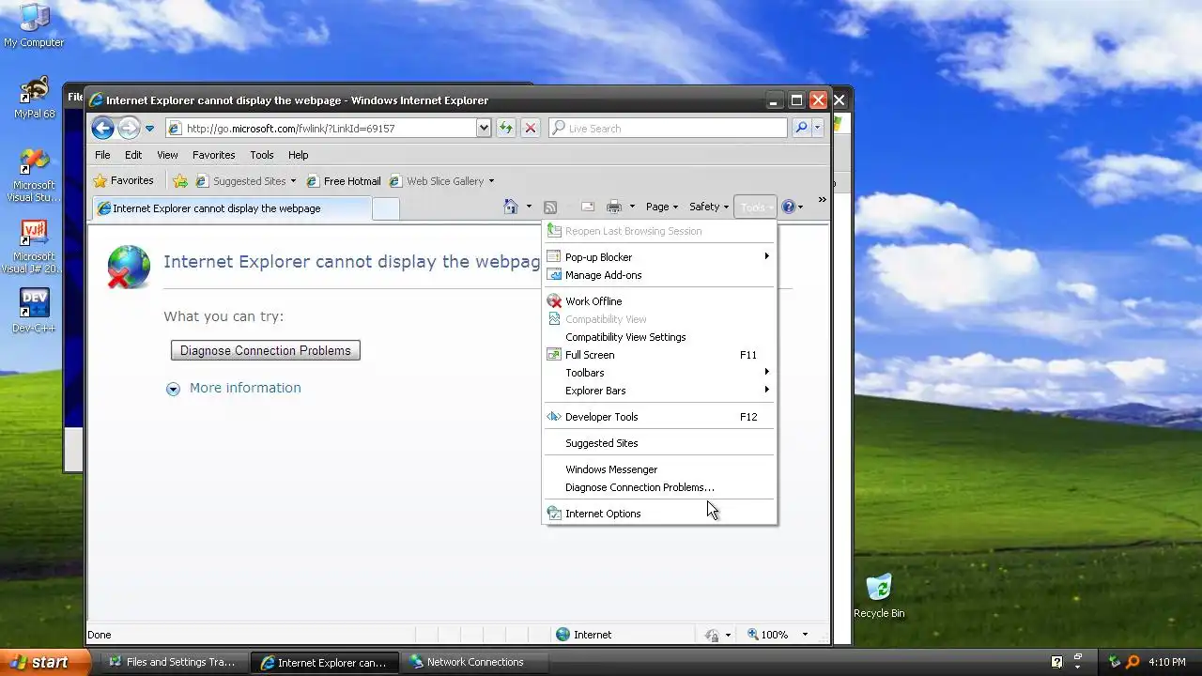Click the Forward navigation arrow button
Image resolution: width=1202 pixels, height=676 pixels.
pos(129,128)
